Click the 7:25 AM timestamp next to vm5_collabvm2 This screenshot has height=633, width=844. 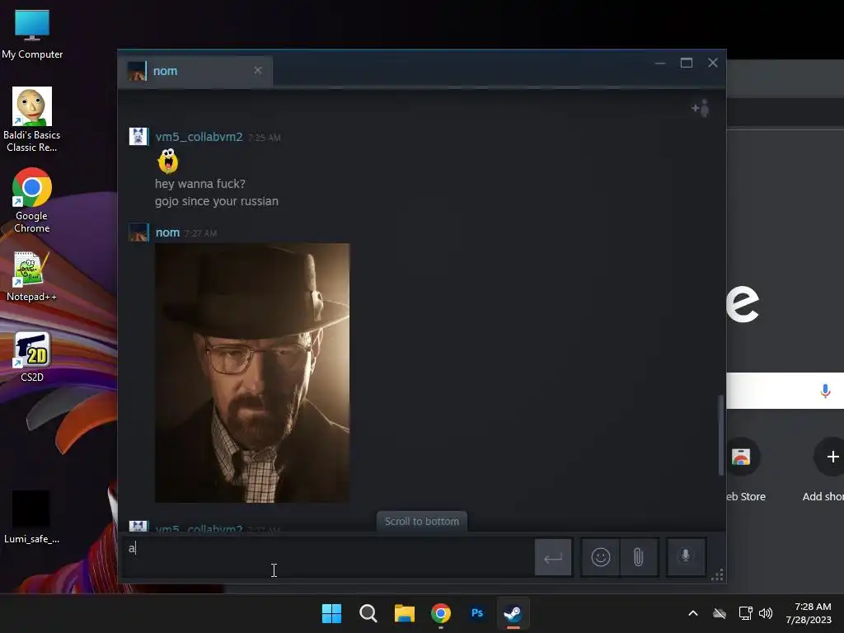coord(265,138)
